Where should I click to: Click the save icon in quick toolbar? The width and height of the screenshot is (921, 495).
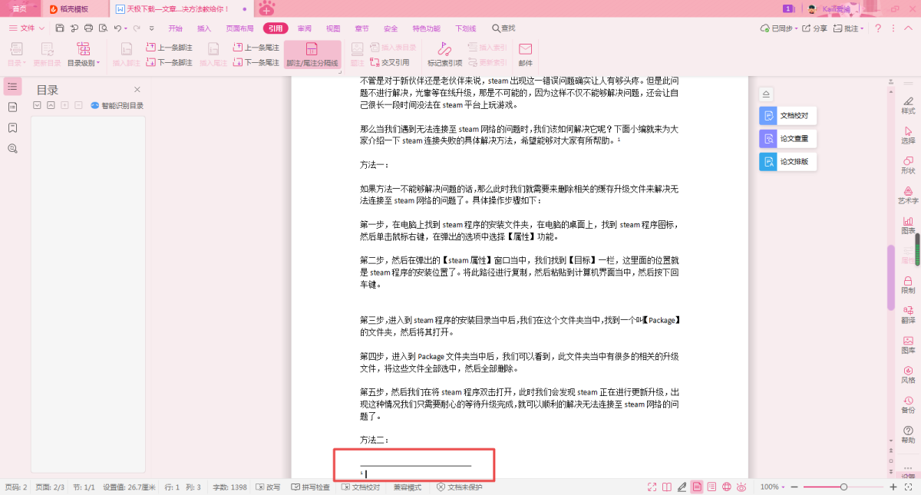tap(60, 28)
